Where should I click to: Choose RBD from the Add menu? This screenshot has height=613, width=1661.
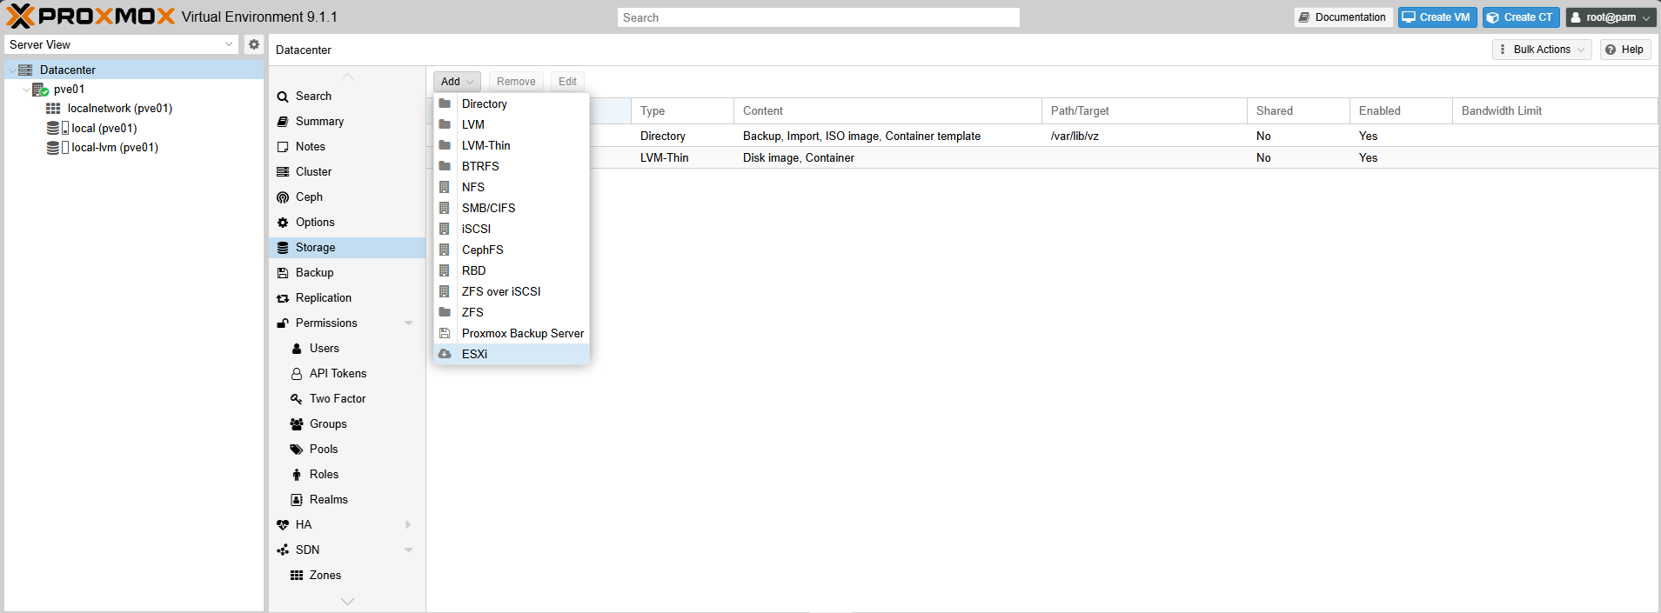pyautogui.click(x=512, y=270)
